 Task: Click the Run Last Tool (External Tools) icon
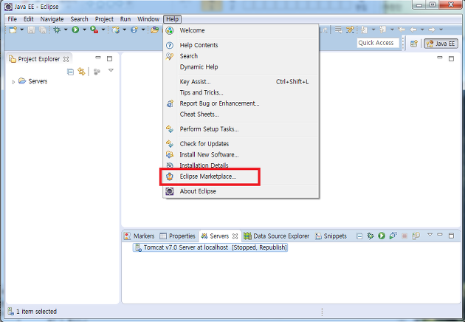point(94,30)
